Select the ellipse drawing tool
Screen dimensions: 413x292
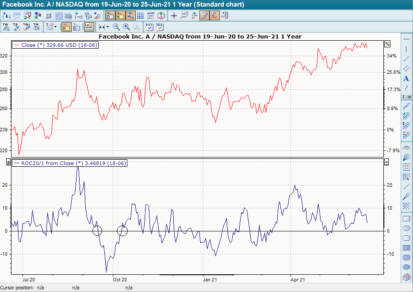pos(406,228)
